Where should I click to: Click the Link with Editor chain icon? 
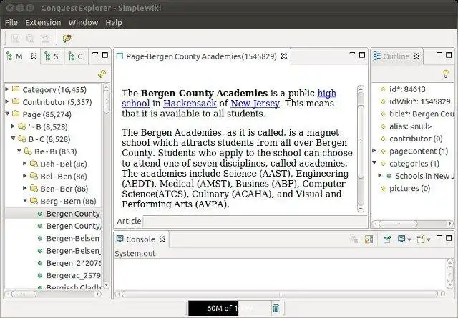102,74
